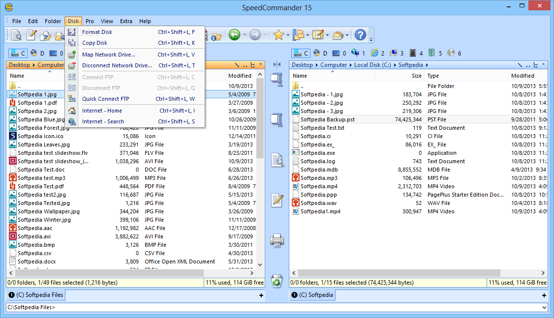The height and width of the screenshot is (318, 554).
Task: Go to root folder in right panel
Action: tap(520, 65)
